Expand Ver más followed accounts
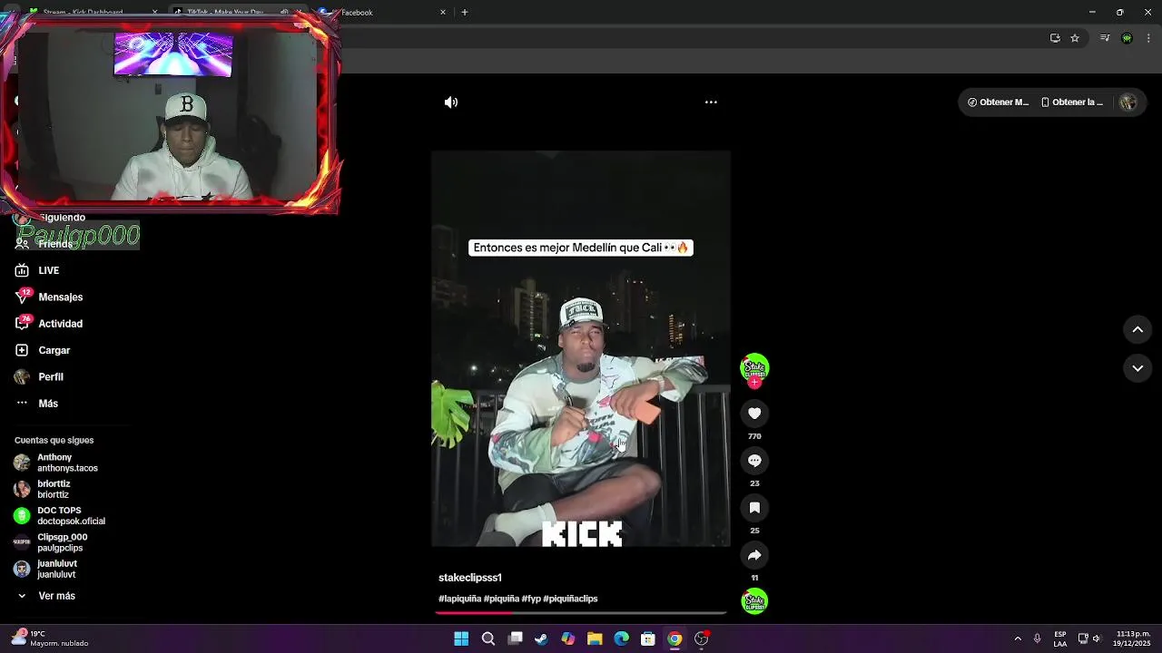1162x653 pixels. pos(56,596)
